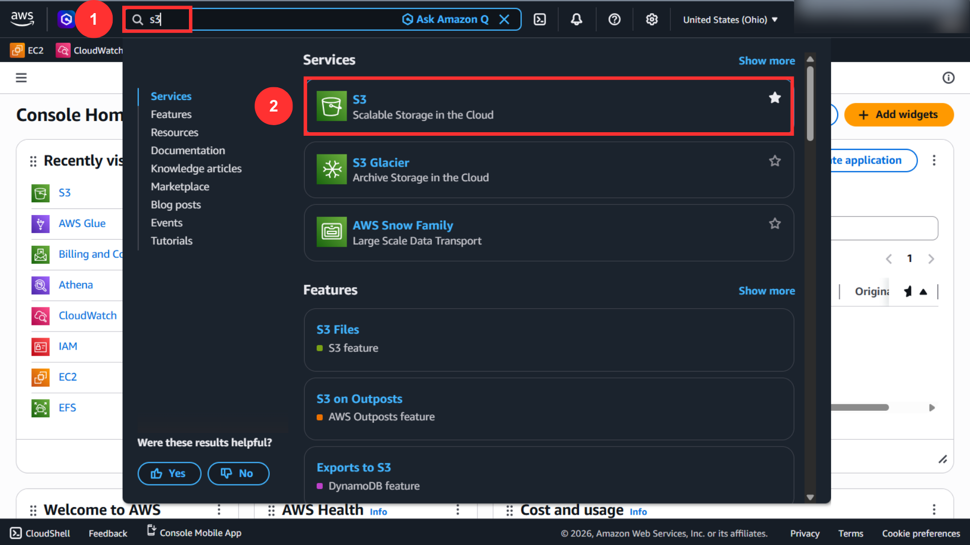Select Knowledge articles category

point(196,169)
